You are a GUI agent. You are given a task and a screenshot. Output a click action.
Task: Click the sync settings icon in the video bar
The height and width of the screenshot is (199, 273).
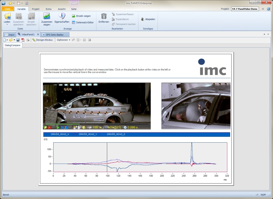click(x=75, y=128)
